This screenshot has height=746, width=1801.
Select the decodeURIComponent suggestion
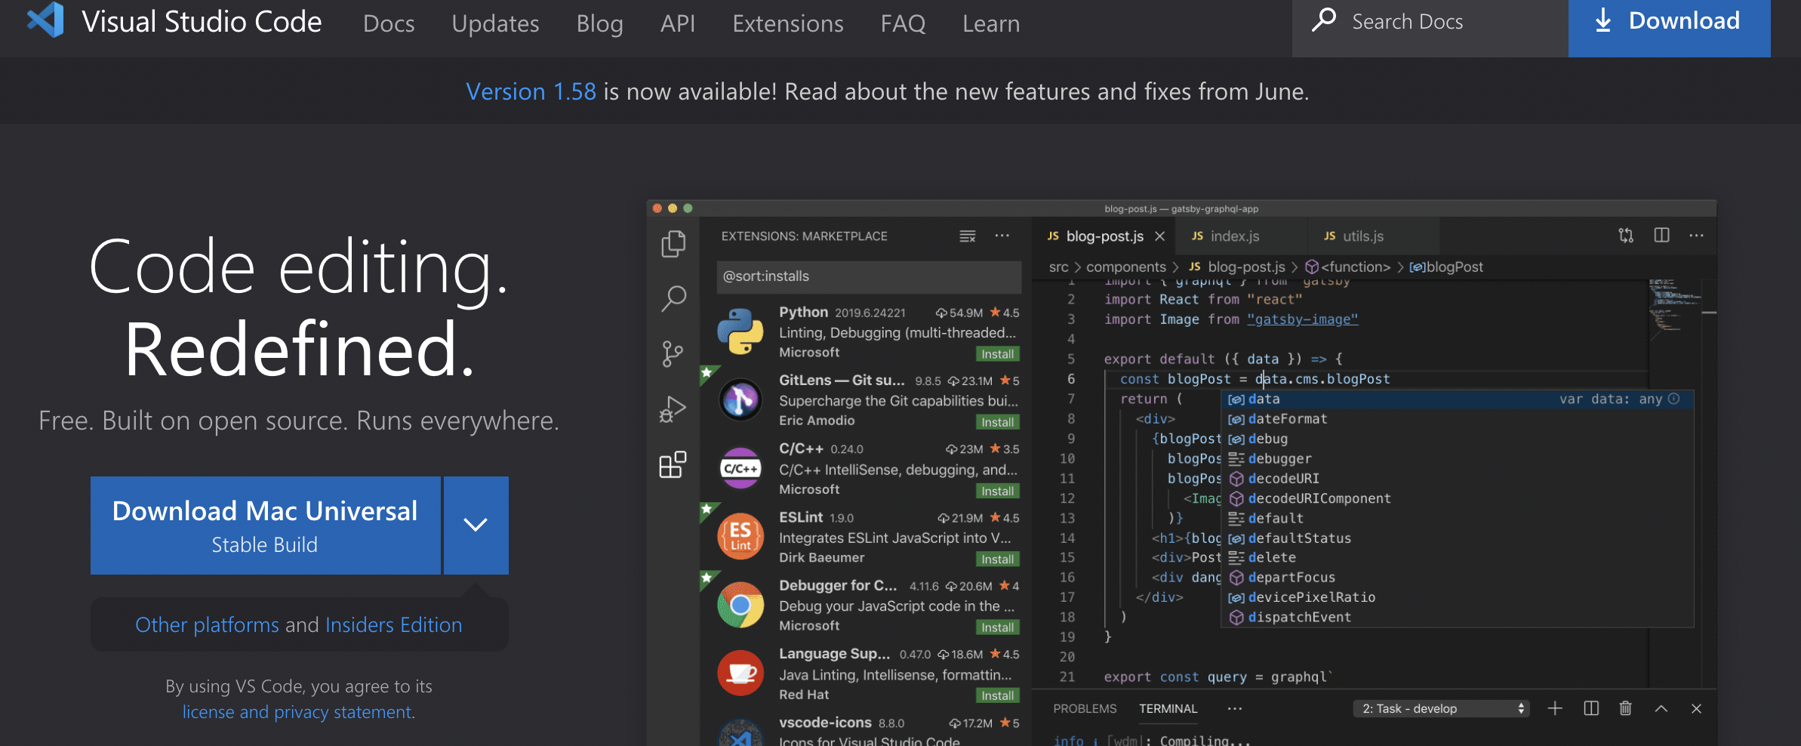[1457, 498]
